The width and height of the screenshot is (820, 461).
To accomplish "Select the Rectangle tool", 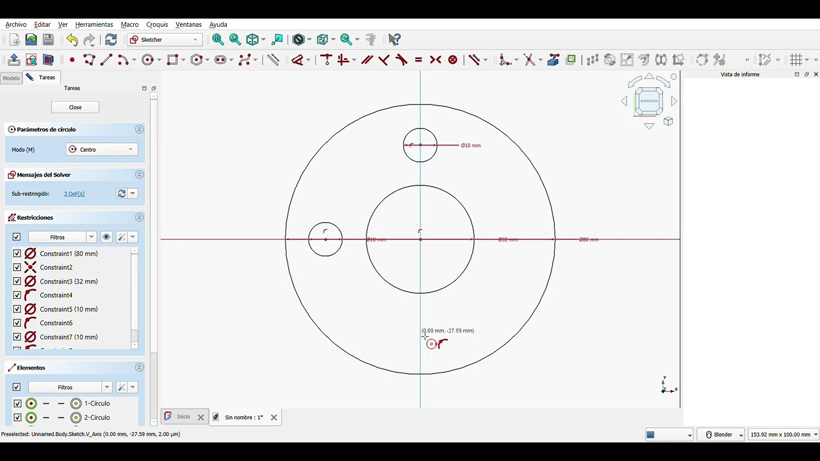I will pos(172,60).
